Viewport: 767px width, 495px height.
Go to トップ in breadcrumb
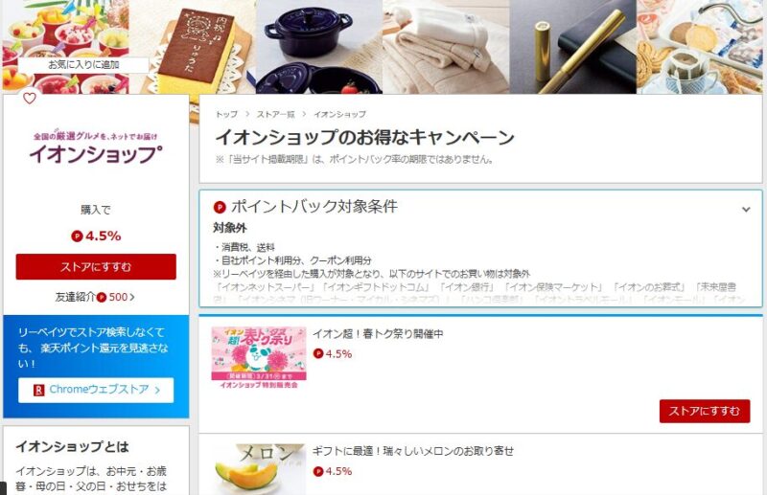tap(226, 114)
